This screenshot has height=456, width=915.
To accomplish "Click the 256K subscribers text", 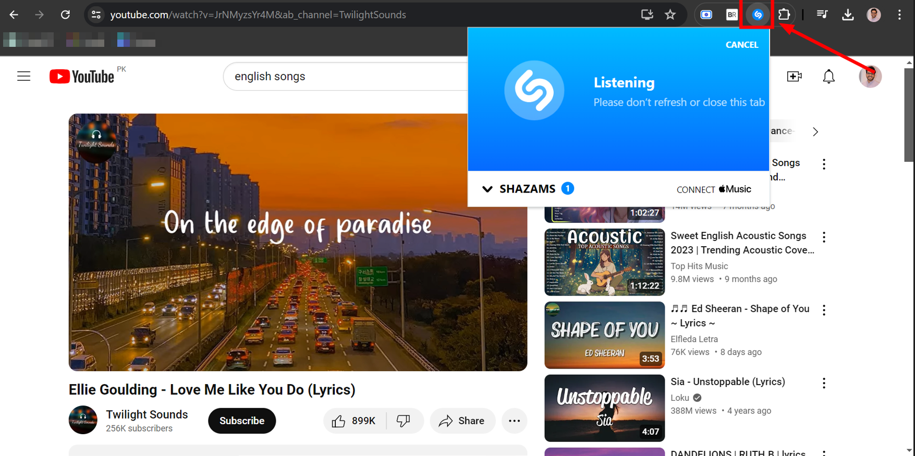I will (139, 428).
